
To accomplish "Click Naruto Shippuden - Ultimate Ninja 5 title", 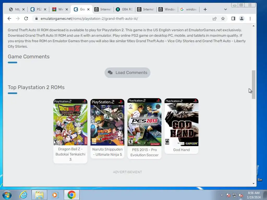I will pos(107,152).
